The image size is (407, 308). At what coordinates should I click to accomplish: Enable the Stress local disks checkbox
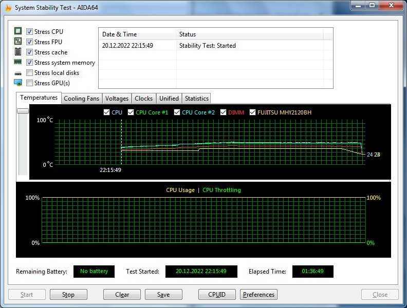(30, 72)
